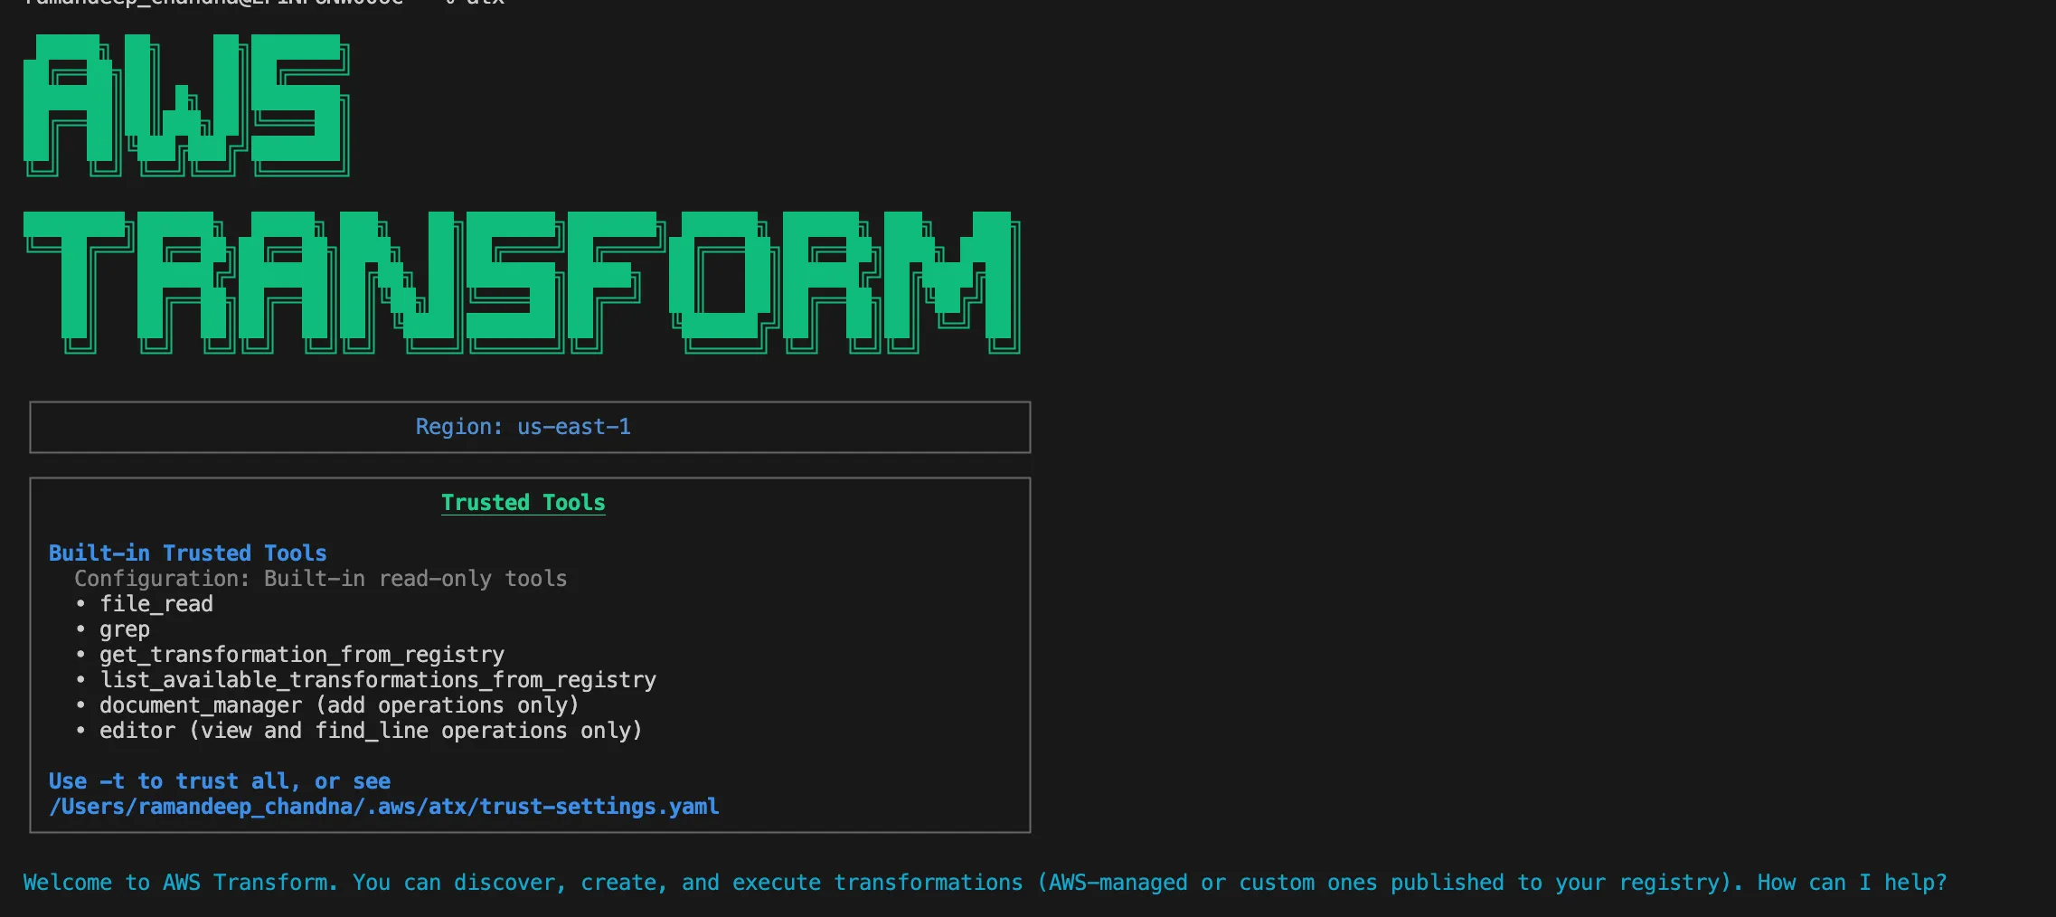Click the Use -t to trust all hint
2056x917 pixels.
point(220,781)
